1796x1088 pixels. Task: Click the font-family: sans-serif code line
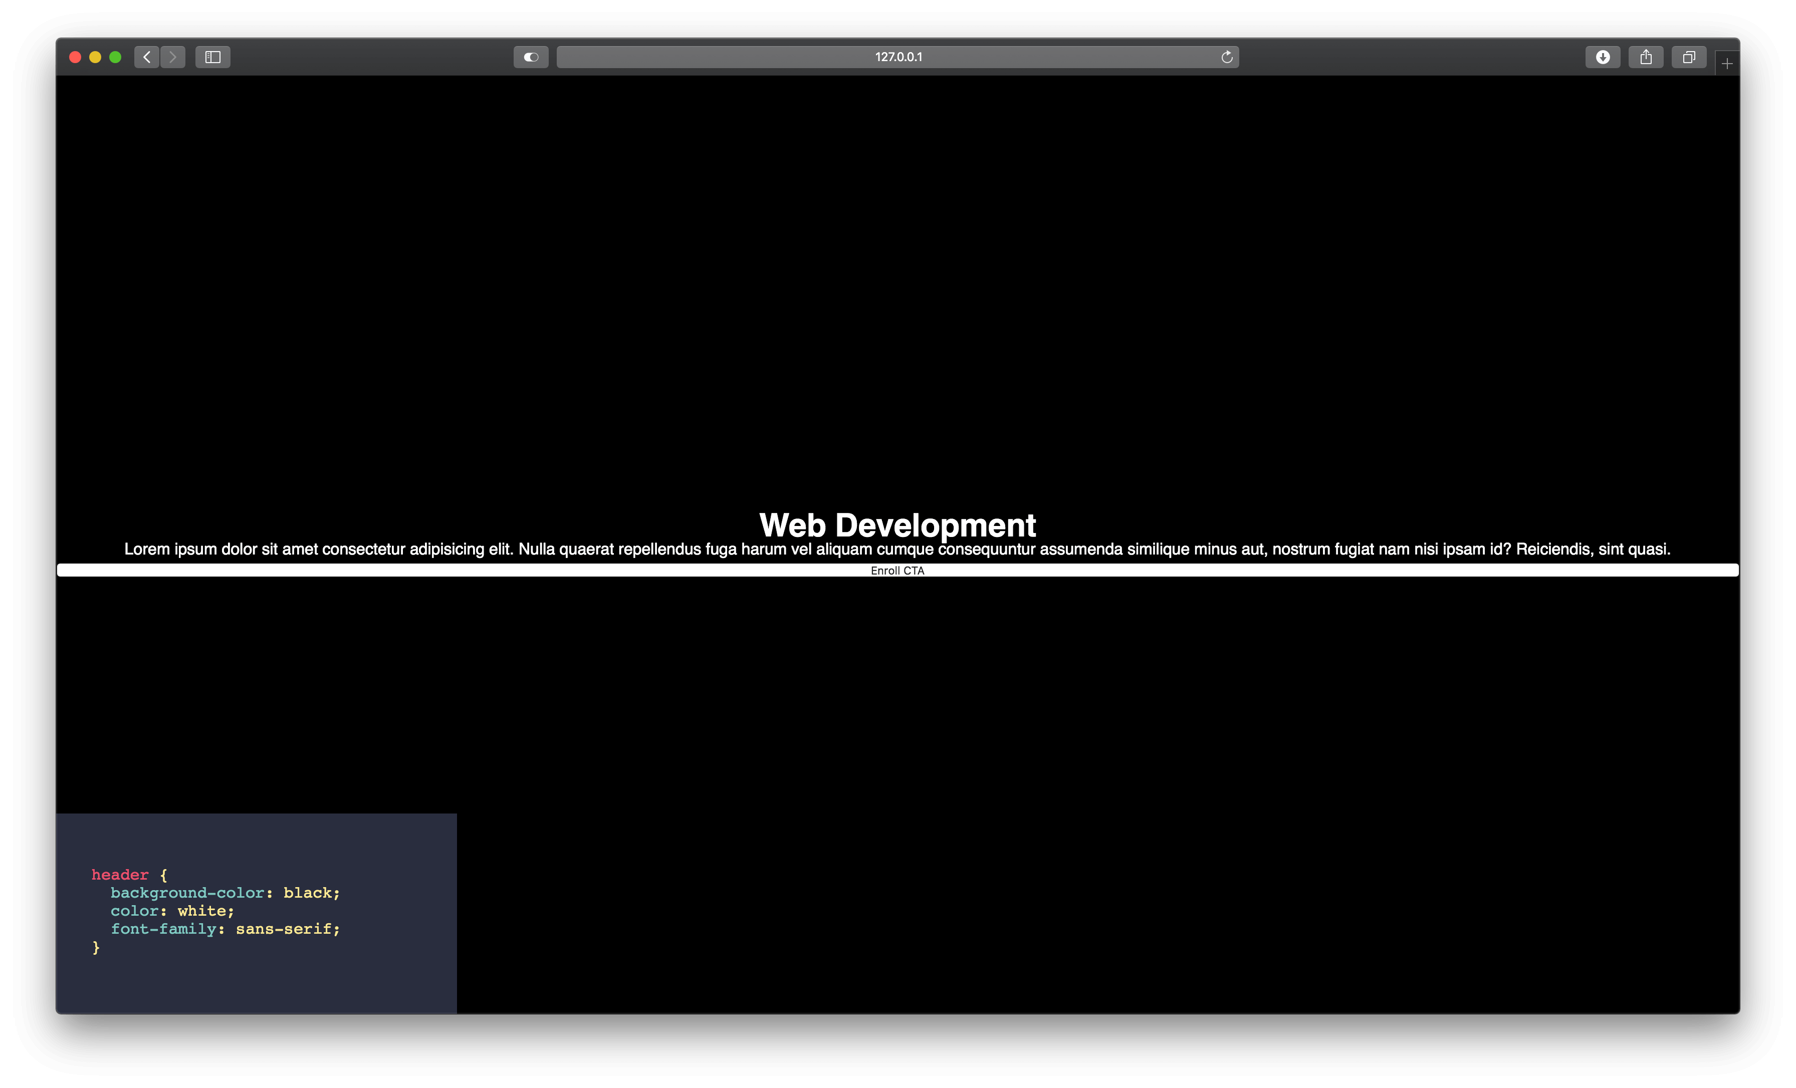pyautogui.click(x=224, y=929)
